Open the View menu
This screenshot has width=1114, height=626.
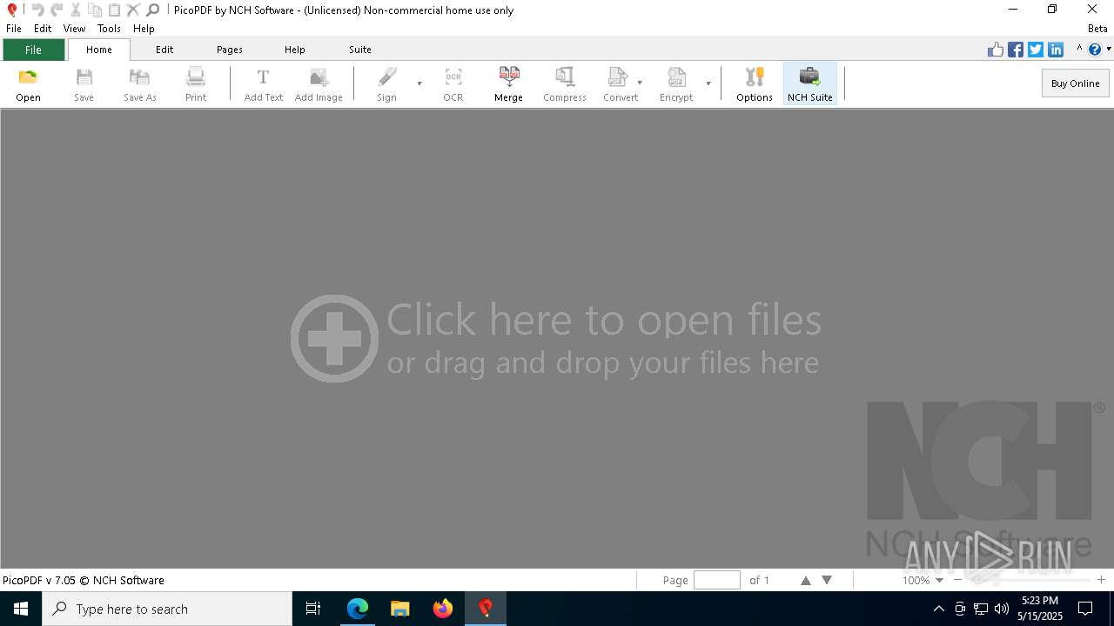pyautogui.click(x=74, y=29)
